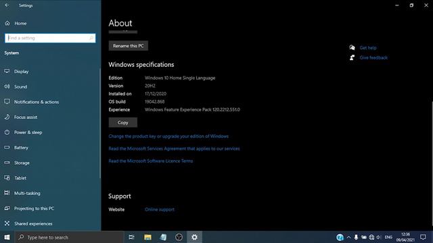Click the search magnifier in Find a setting
Screen dimensions: 433x243
coord(91,38)
